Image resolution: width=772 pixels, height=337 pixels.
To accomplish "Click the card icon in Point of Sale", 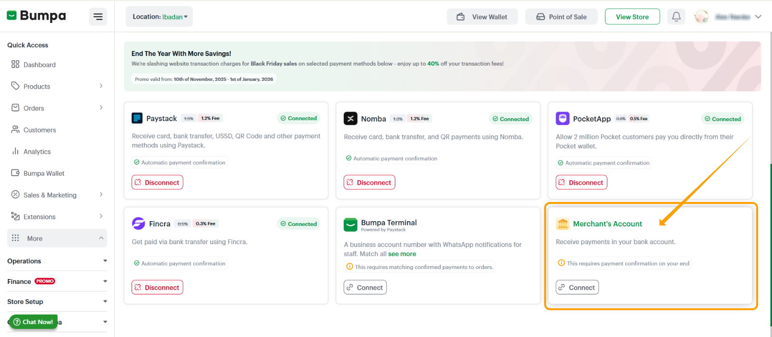I will [540, 17].
